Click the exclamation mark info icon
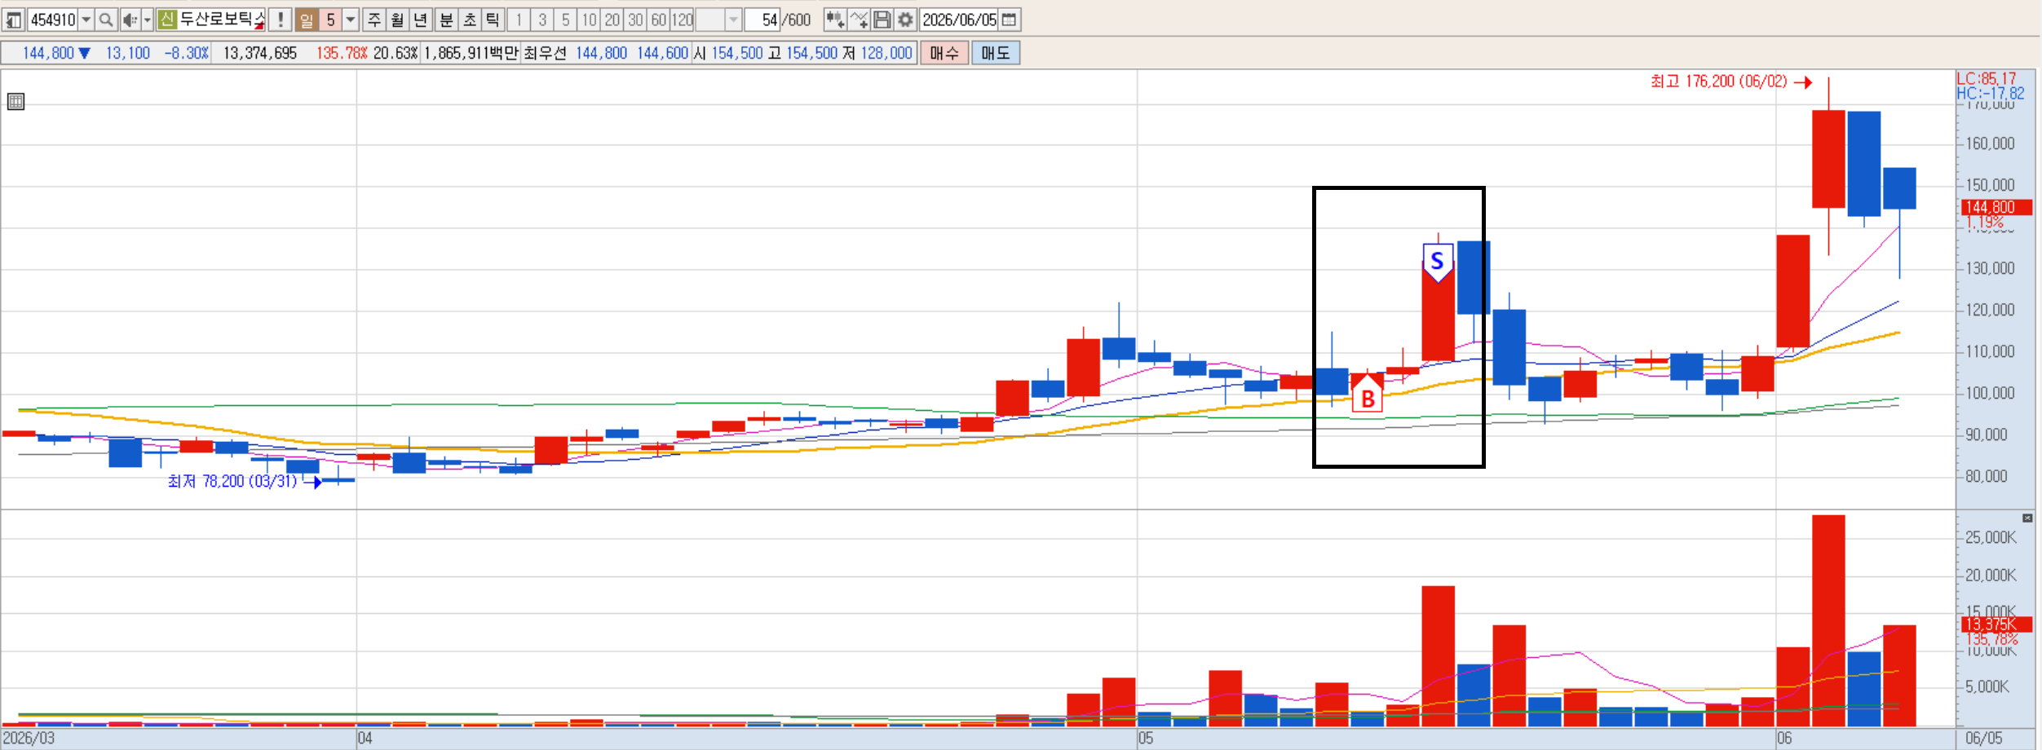 tap(281, 20)
